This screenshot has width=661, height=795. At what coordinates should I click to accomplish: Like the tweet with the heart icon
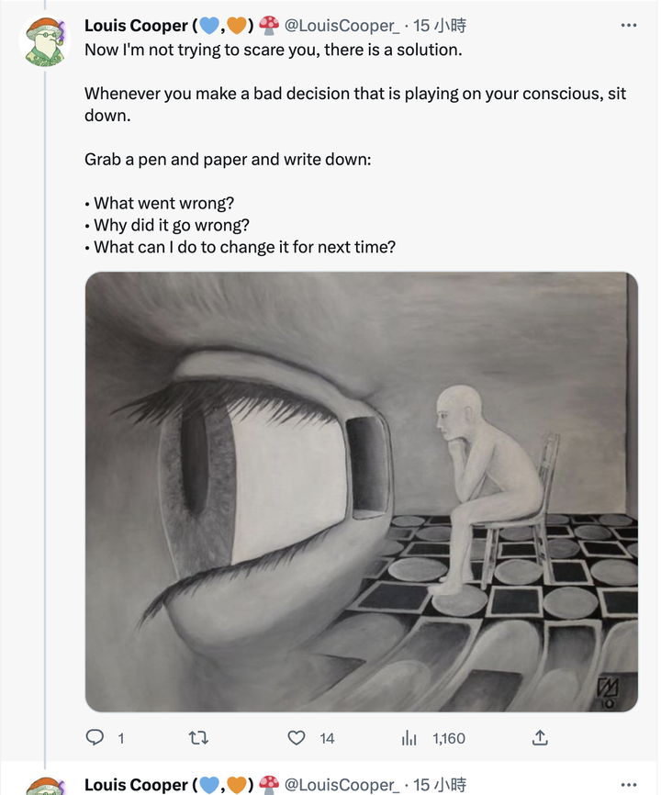[x=297, y=738]
